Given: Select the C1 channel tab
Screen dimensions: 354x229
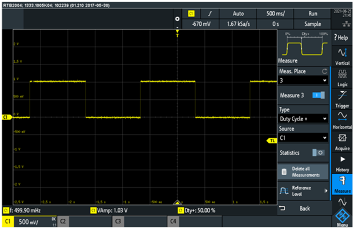Looking at the screenshot, I should point(8,222).
